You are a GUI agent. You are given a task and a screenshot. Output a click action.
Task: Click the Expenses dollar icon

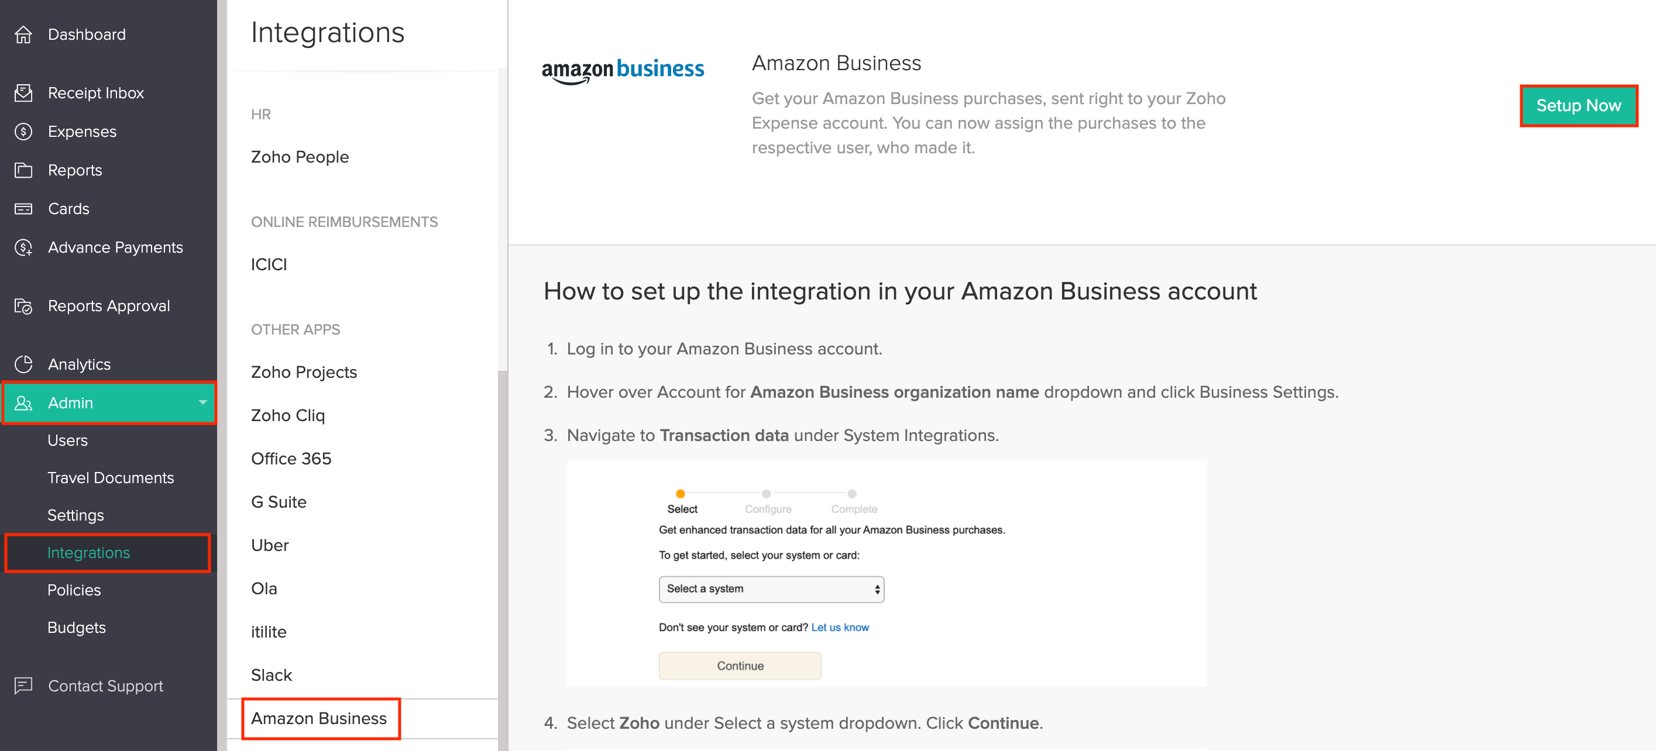tap(23, 132)
